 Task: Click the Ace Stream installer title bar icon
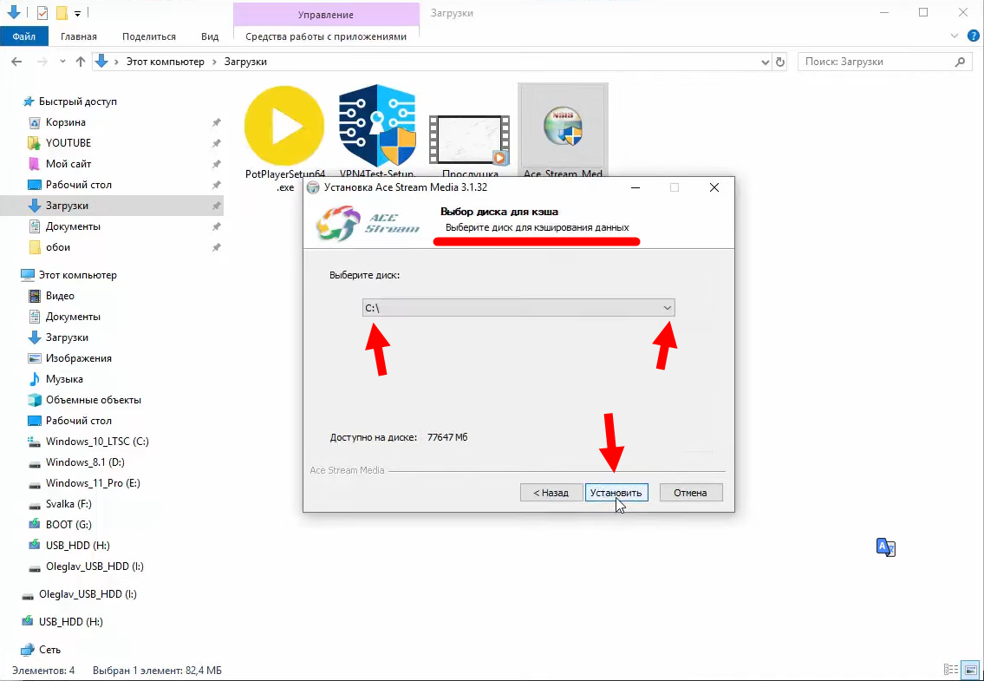[313, 187]
